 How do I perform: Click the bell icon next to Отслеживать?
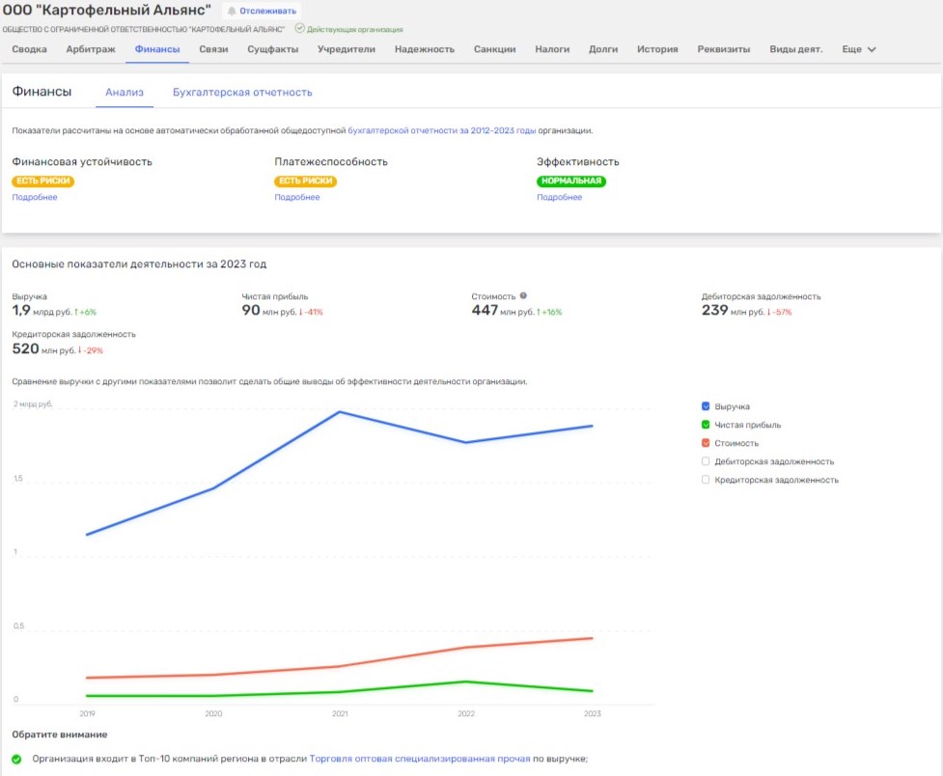[x=232, y=11]
